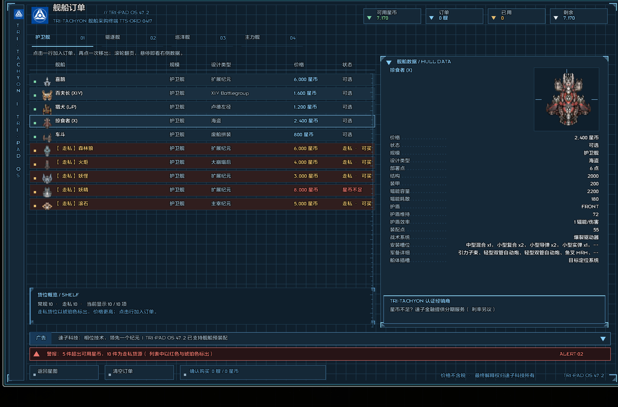Screen dimensions: 618x407
Task: Click the 清空订单 button
Action: click(139, 372)
